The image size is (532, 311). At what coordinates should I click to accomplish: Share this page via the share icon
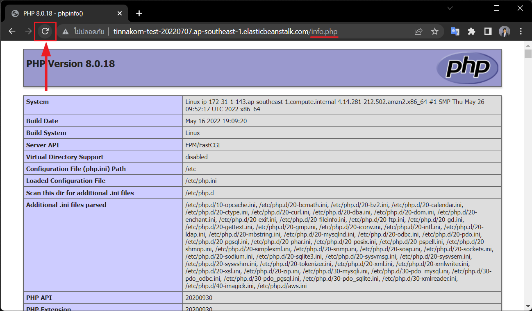(418, 32)
